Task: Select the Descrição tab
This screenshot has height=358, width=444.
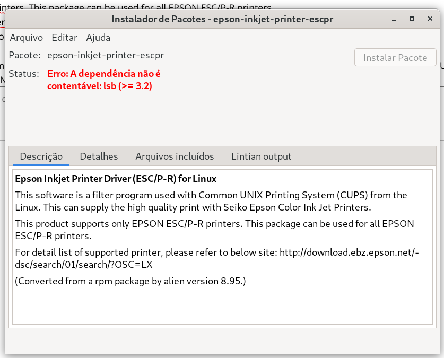Action: coord(41,156)
